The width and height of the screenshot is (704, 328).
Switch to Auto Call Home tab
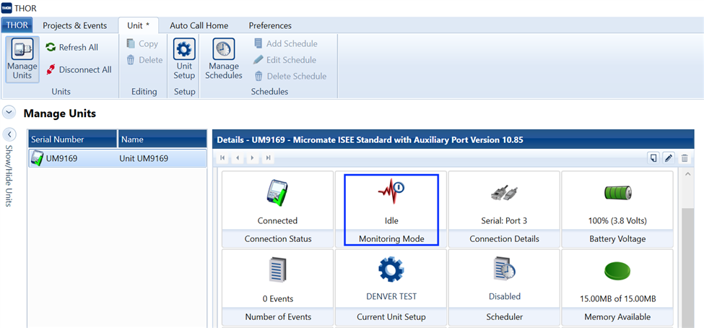[199, 25]
